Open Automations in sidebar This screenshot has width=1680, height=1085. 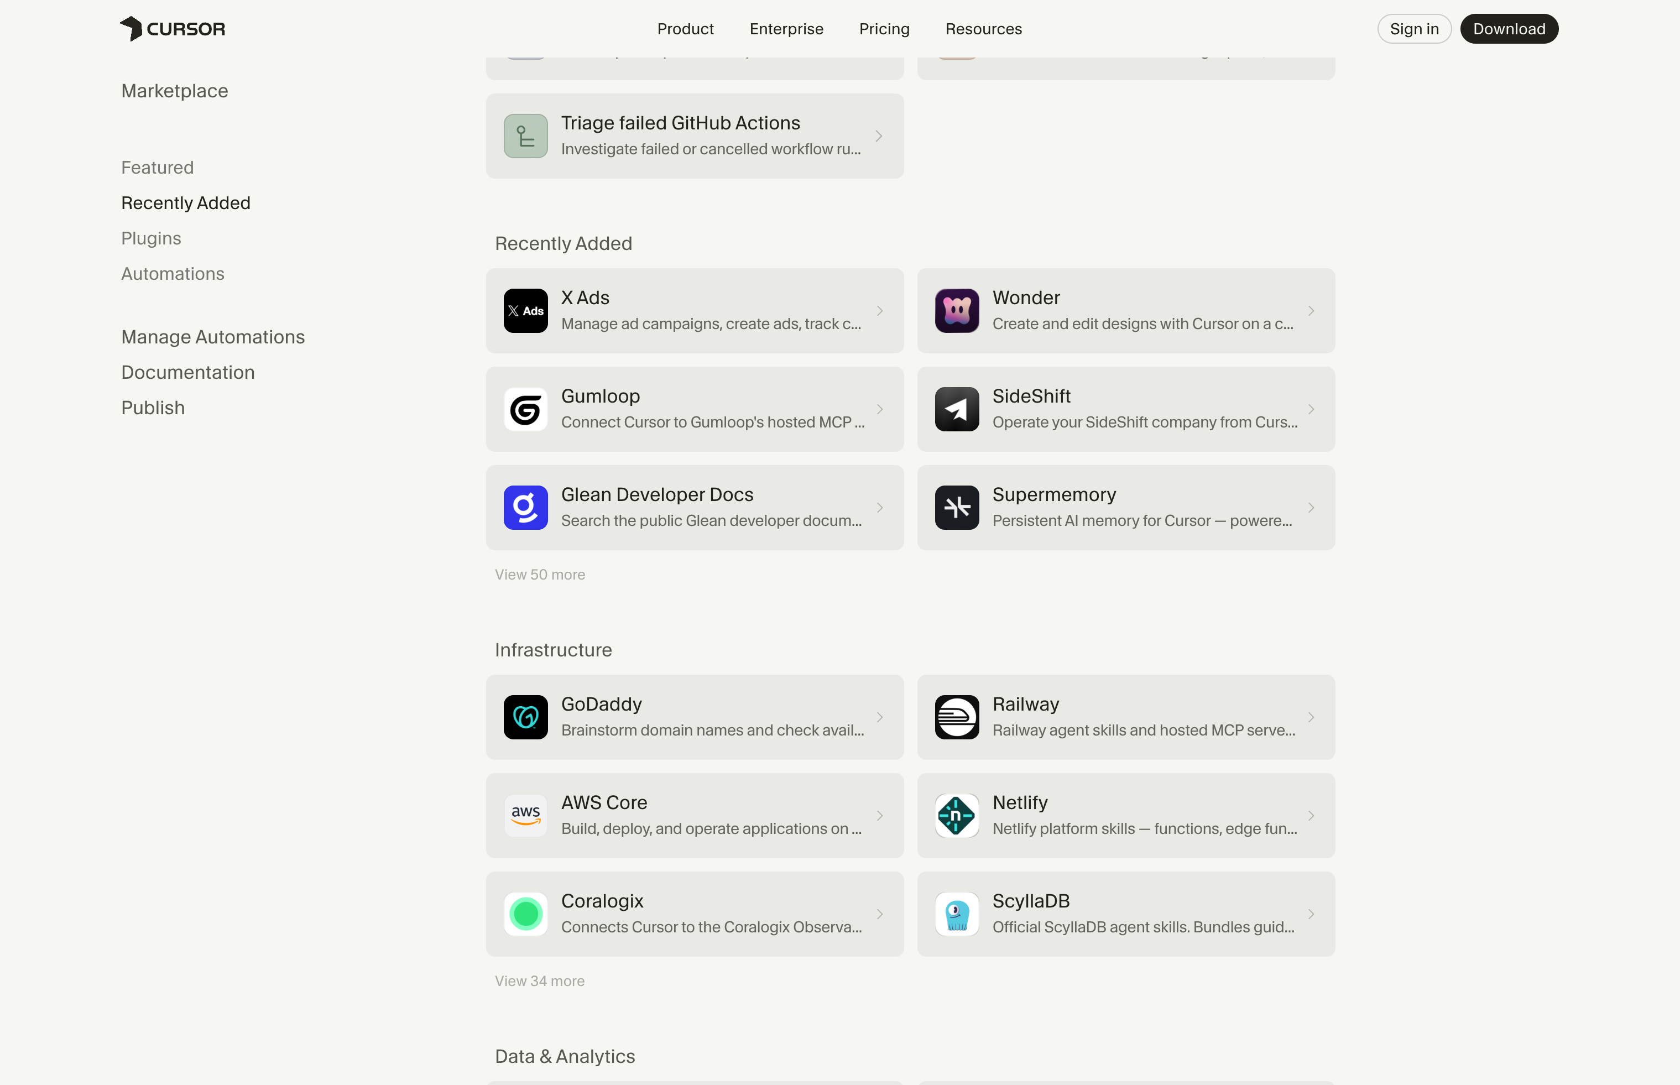(x=173, y=273)
